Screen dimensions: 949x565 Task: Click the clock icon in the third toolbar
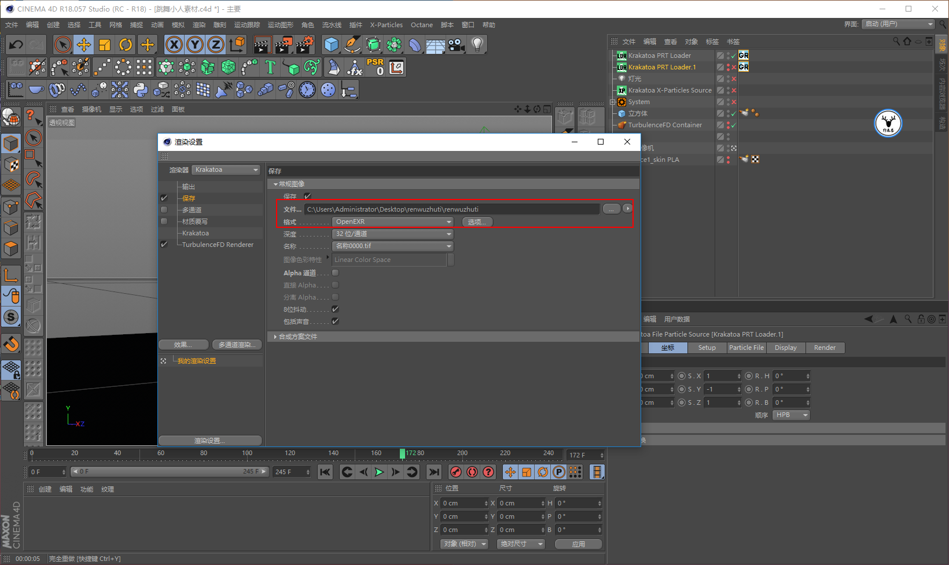coord(307,90)
